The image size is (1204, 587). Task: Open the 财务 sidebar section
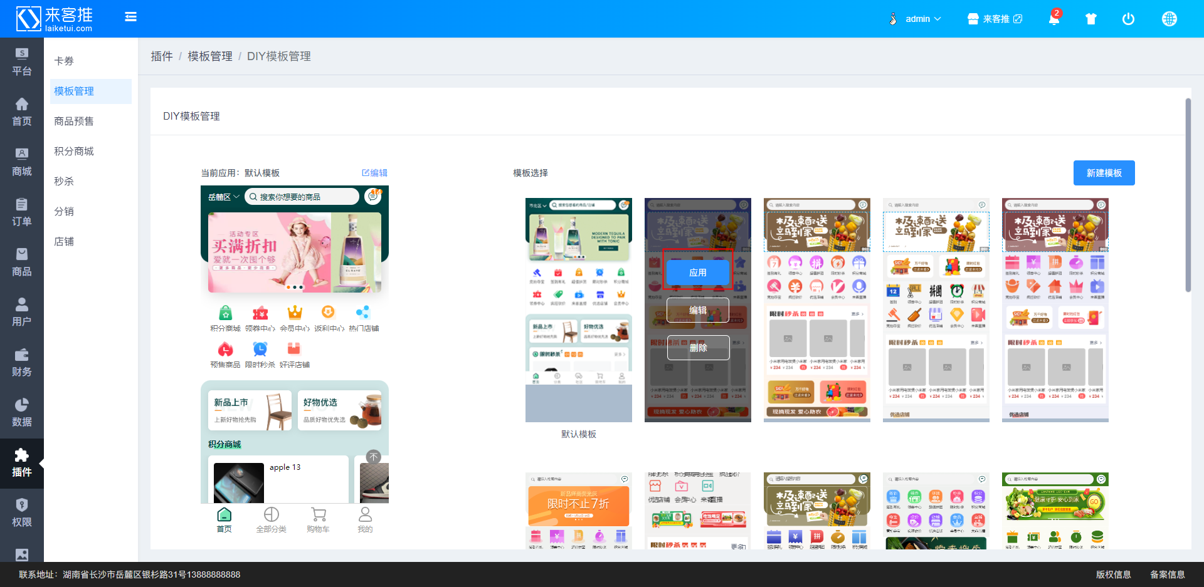click(22, 363)
